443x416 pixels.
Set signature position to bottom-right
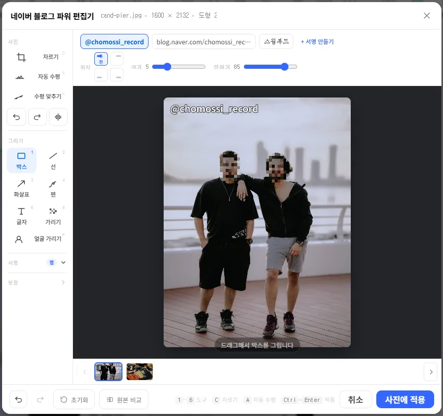point(117,75)
